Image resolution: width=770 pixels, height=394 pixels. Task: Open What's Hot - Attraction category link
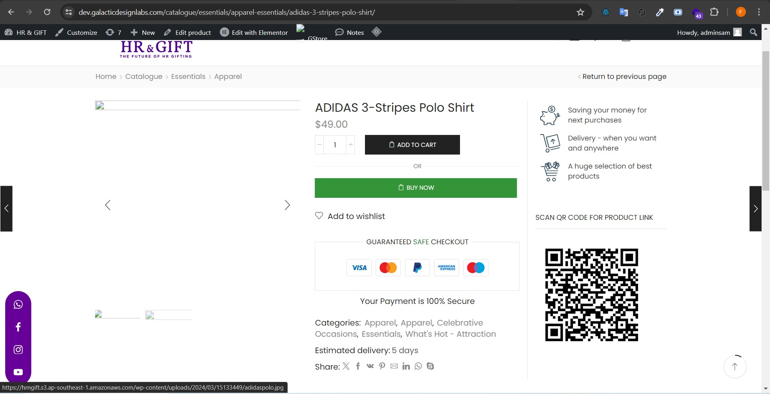[450, 334]
